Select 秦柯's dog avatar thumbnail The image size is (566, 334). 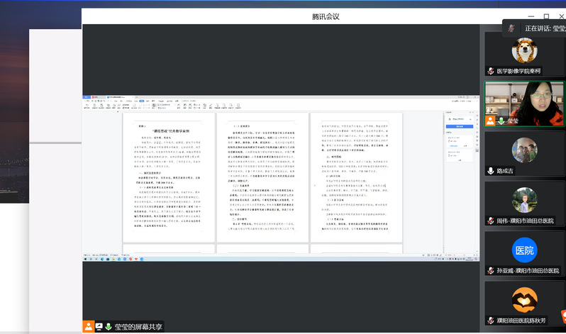click(x=525, y=51)
